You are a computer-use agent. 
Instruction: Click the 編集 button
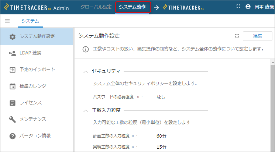coord(257,36)
